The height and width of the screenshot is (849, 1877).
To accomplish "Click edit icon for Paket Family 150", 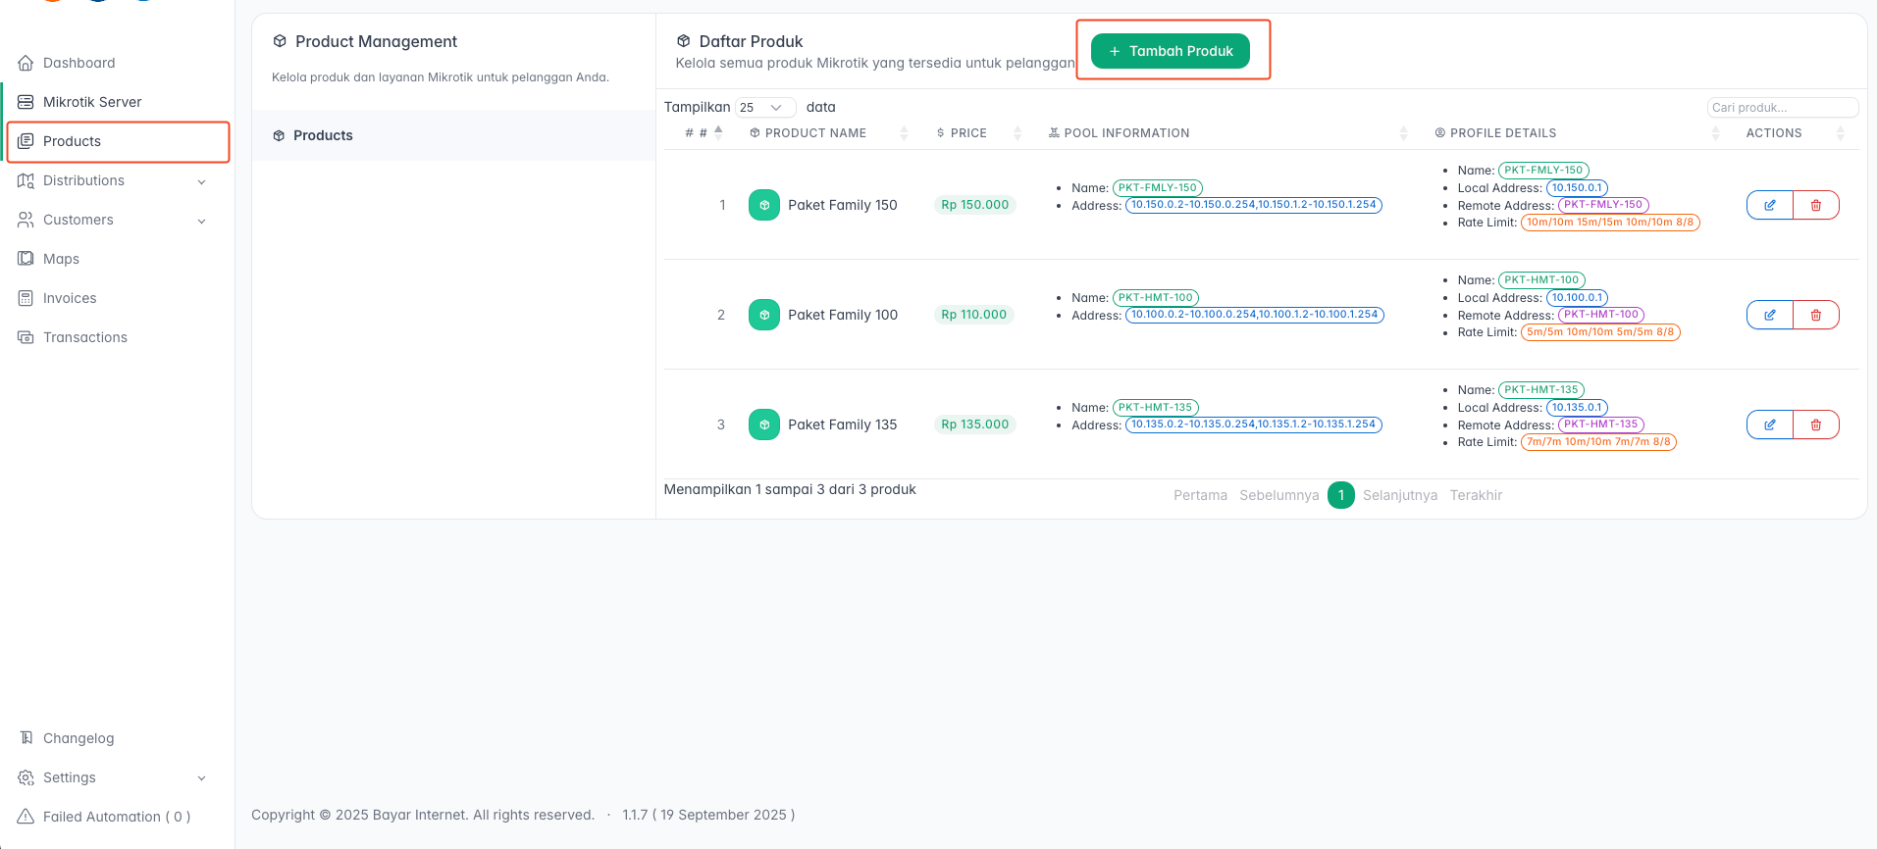I will 1769,205.
